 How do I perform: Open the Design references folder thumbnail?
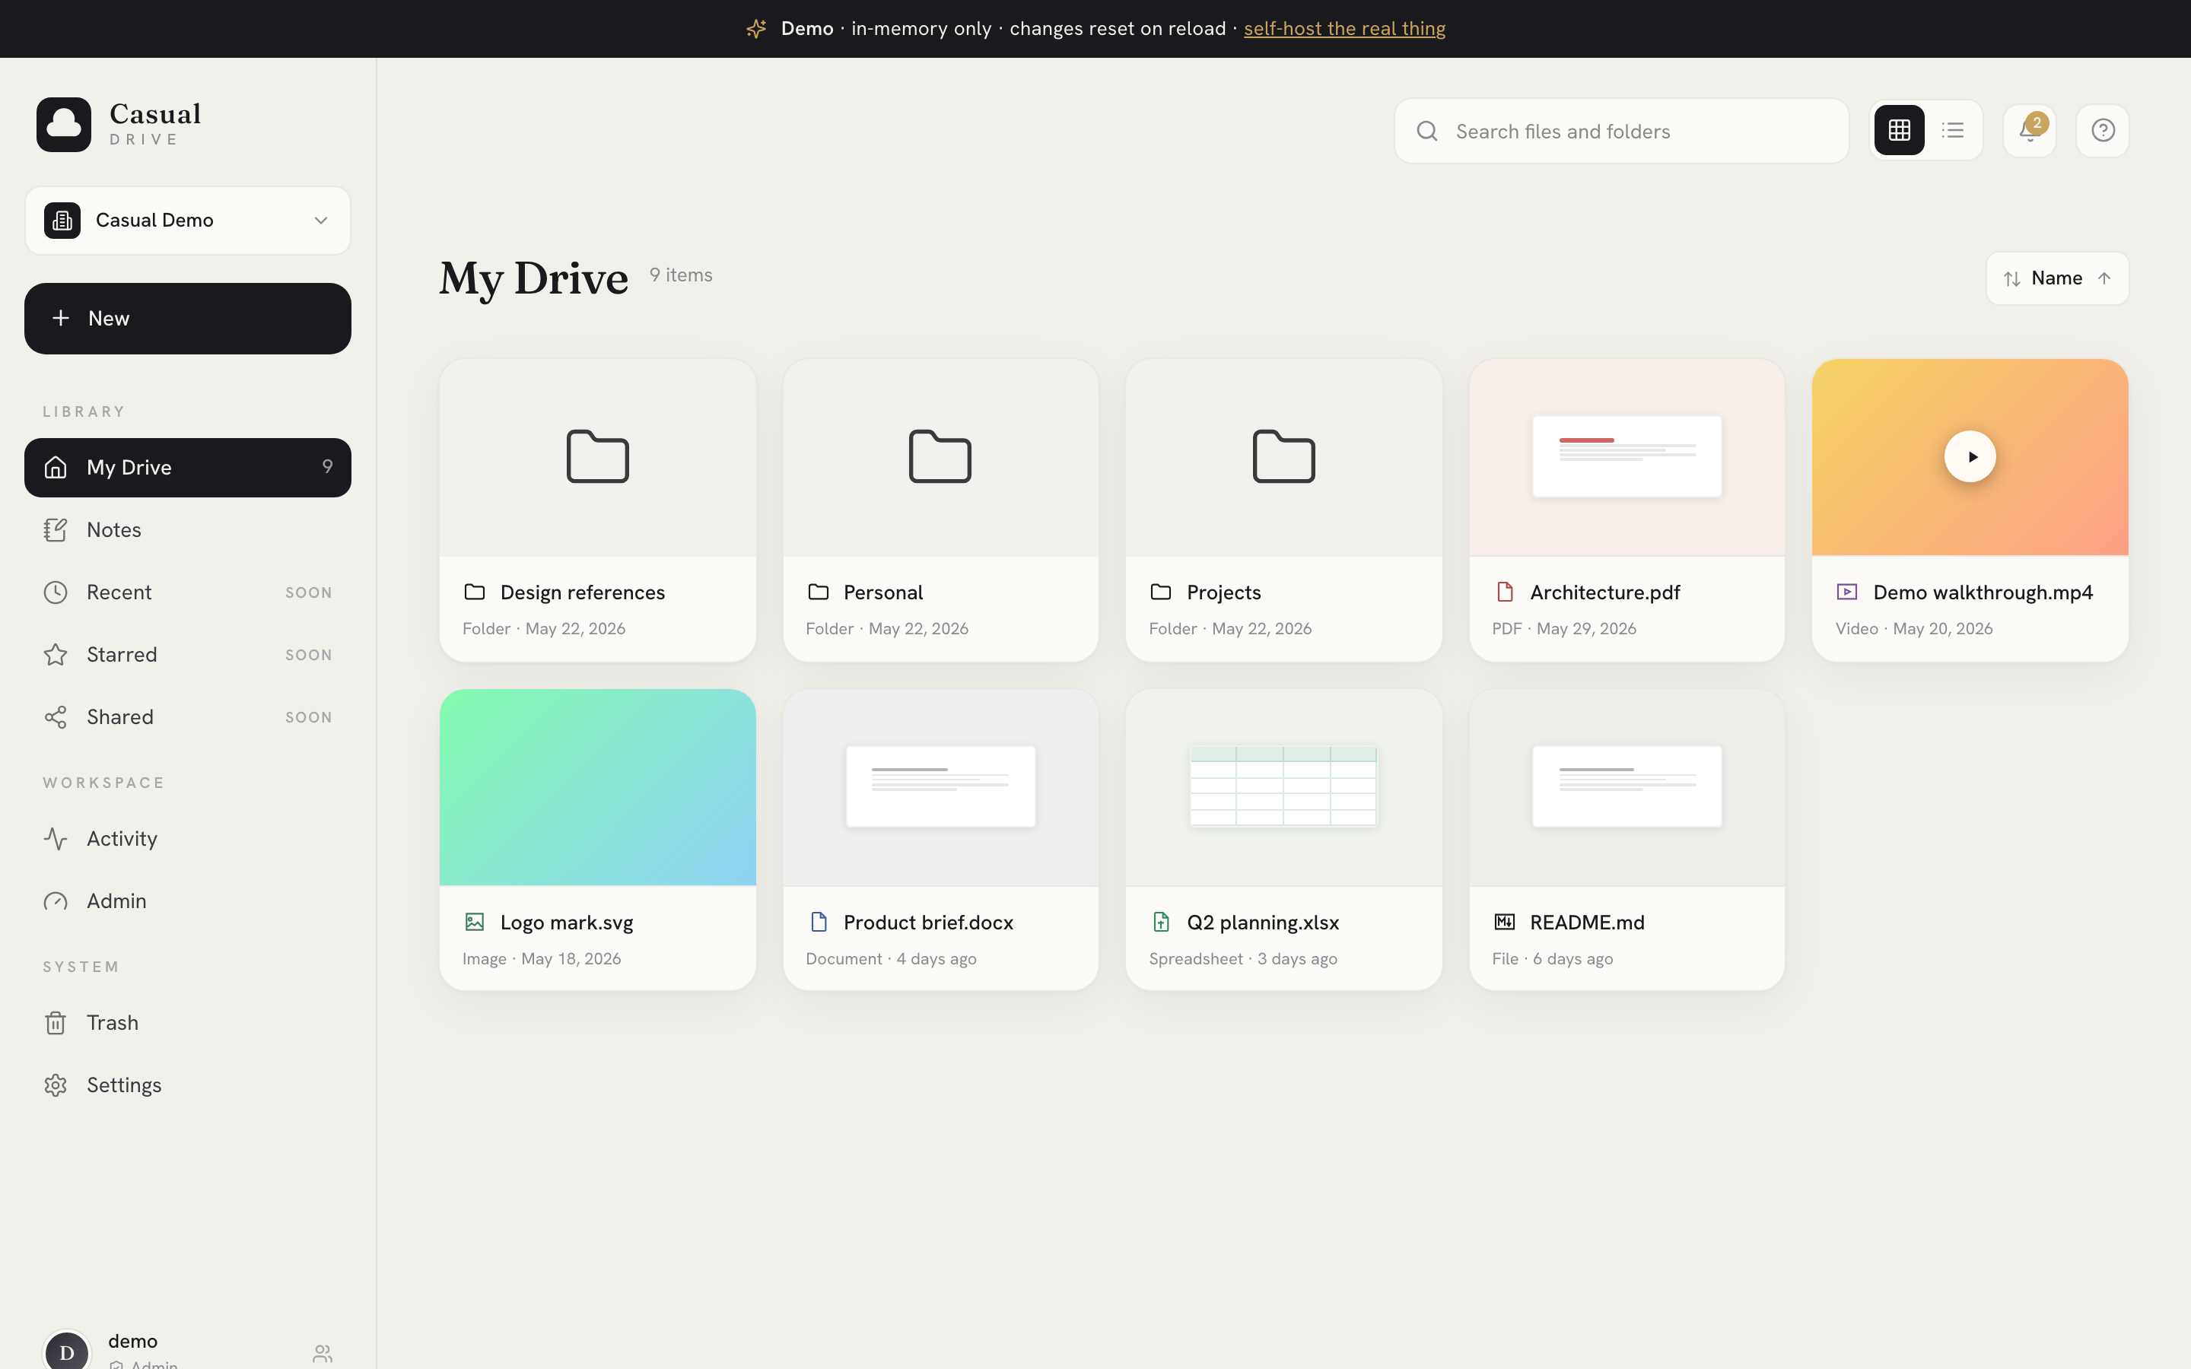pyautogui.click(x=597, y=457)
